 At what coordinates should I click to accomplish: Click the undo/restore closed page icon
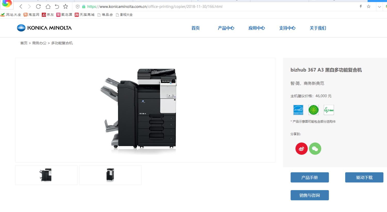(x=57, y=6)
